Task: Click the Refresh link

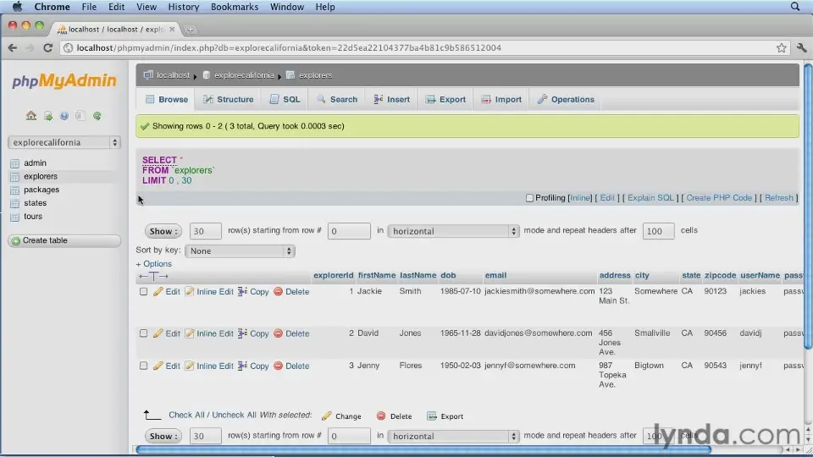Action: [779, 198]
